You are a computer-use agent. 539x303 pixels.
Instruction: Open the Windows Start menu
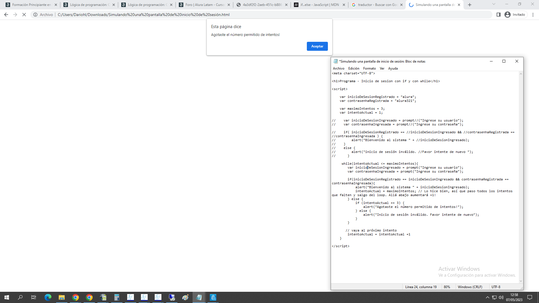click(7, 297)
